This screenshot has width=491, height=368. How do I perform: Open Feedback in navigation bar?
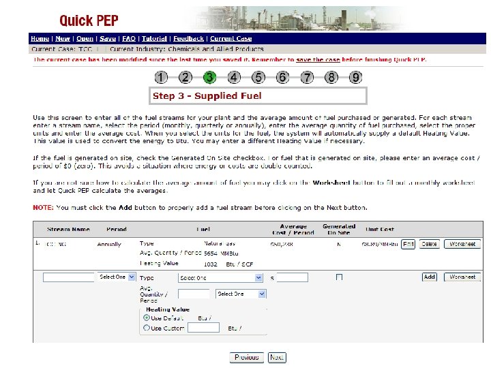pyautogui.click(x=188, y=38)
